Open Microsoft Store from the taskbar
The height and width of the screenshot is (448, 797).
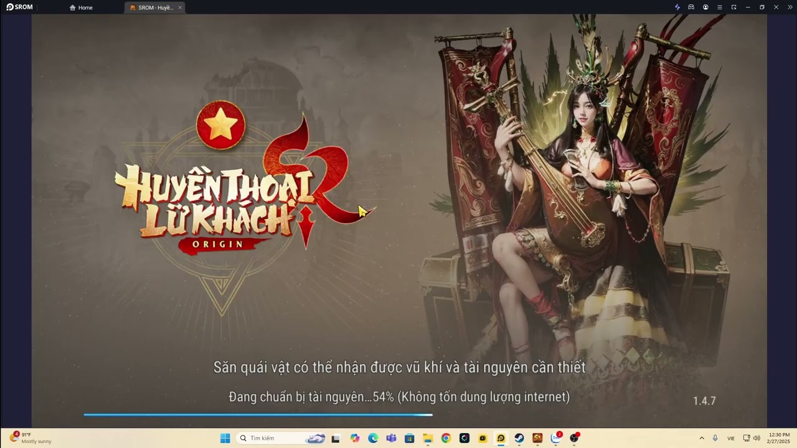tap(409, 438)
